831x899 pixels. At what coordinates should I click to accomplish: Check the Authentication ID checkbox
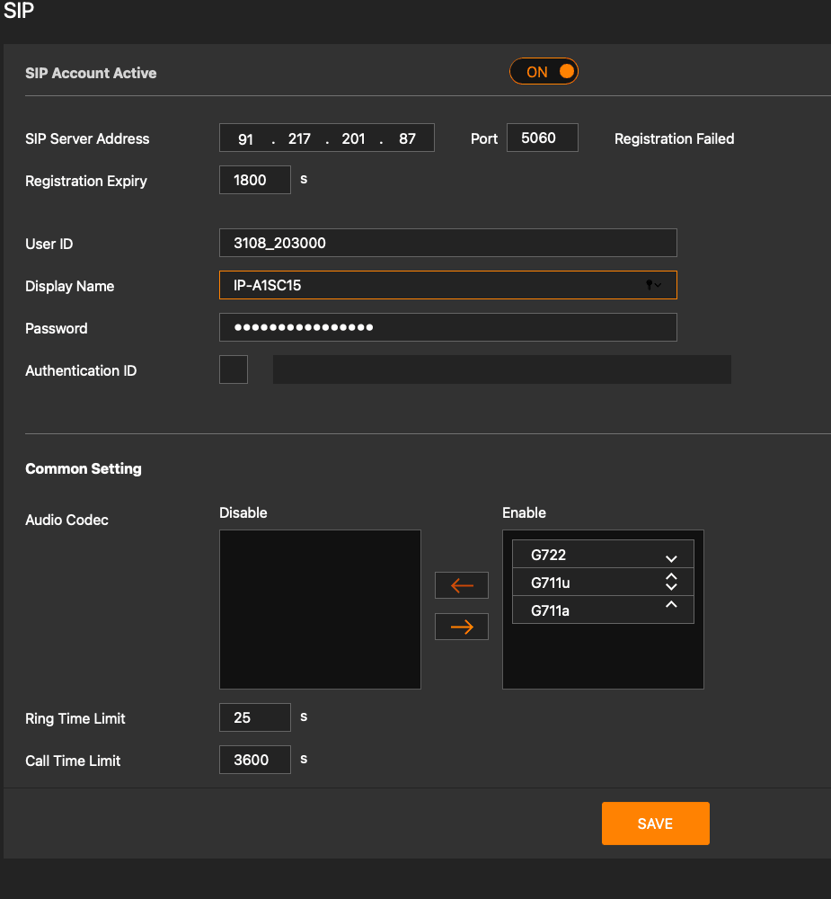point(234,369)
